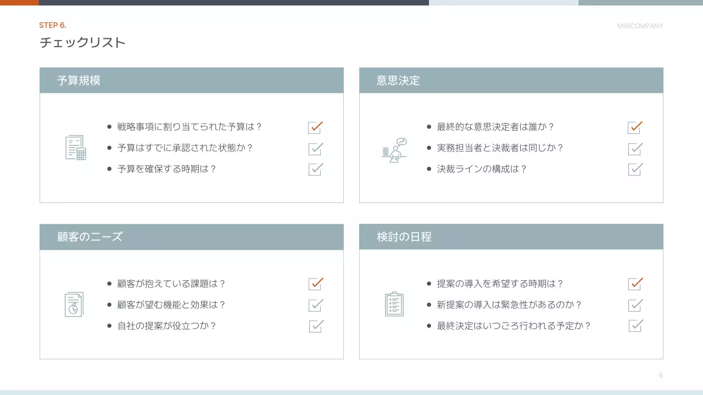Click the calculator and document icon in 予算規模 panel
Image resolution: width=703 pixels, height=395 pixels.
75,148
